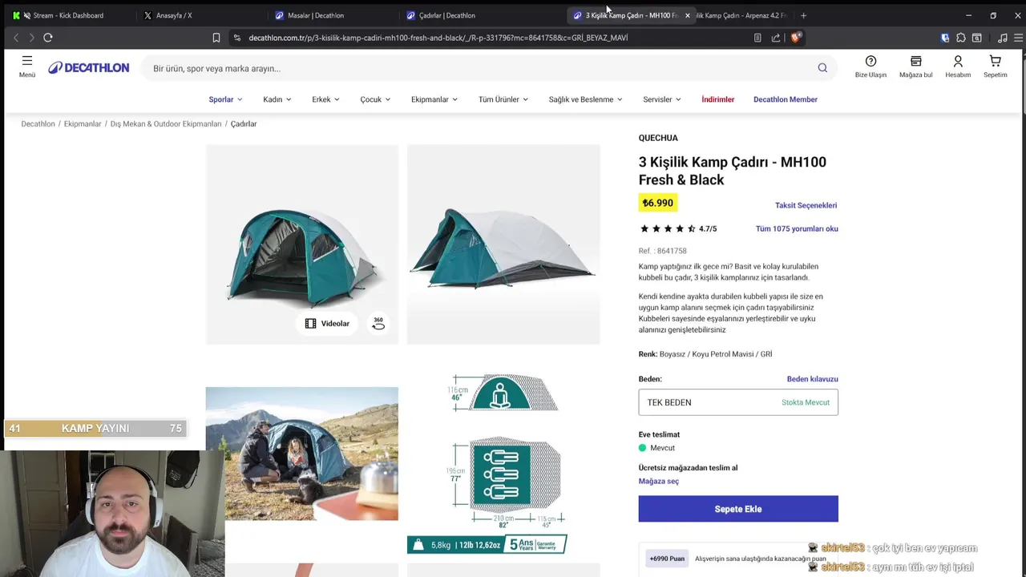Expand the Sporlar navigation dropdown

coord(225,99)
